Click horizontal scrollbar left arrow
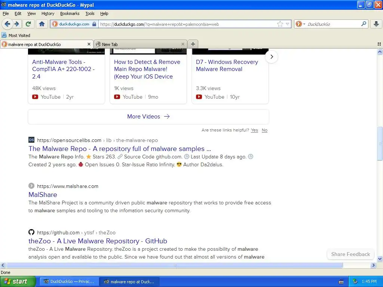The height and width of the screenshot is (287, 383). pyautogui.click(x=3, y=265)
